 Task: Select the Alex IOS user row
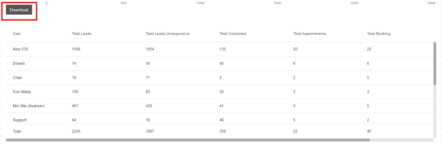point(20,49)
